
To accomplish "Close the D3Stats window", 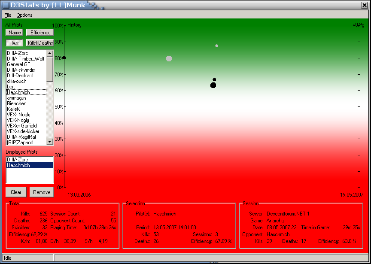I will 365,5.
